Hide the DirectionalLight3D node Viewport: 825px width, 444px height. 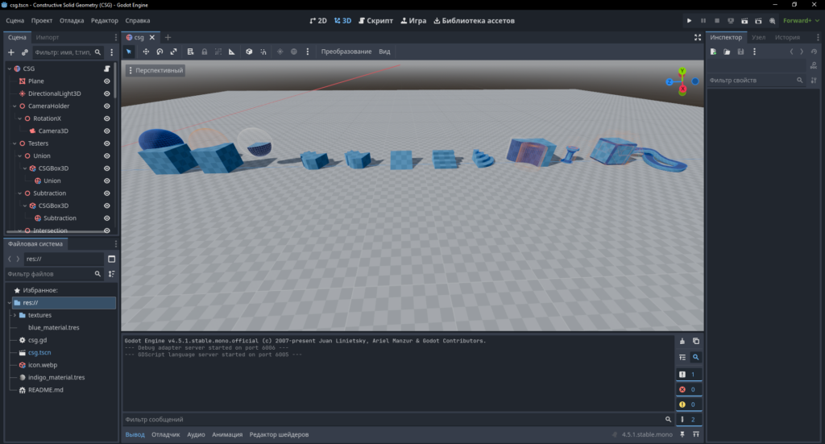pos(107,93)
